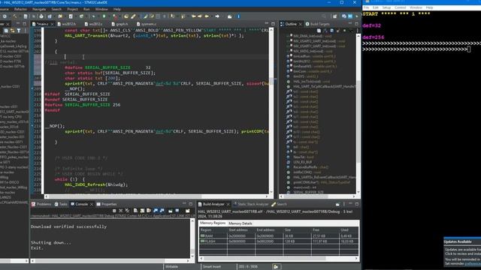Toggle Hide Fields in Outline toolbar
The width and height of the screenshot is (481, 270).
tap(332, 31)
